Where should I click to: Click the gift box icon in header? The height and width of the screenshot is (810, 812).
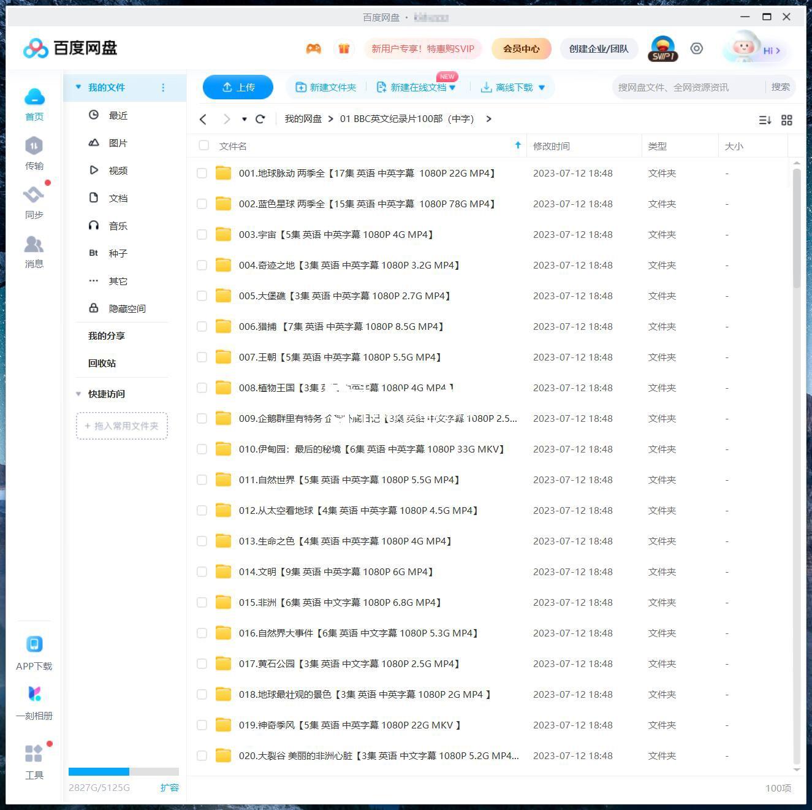tap(344, 48)
